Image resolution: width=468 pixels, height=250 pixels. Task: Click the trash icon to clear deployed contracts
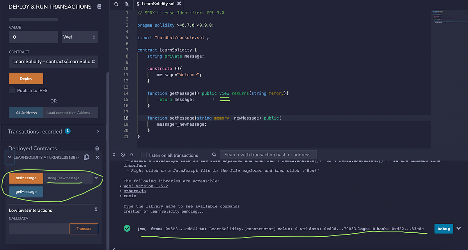coord(97,148)
